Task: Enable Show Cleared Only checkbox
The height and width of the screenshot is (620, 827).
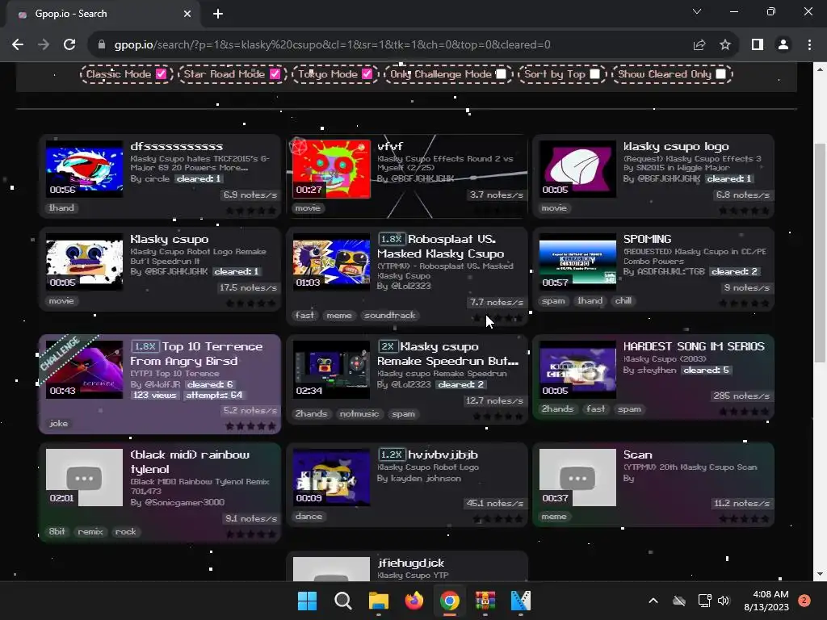Action: coord(721,73)
